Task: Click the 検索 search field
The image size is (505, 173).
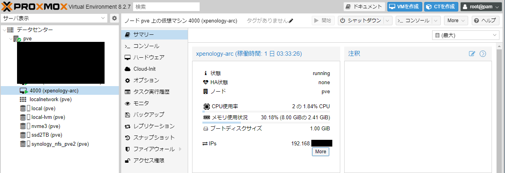Action: pos(166,7)
